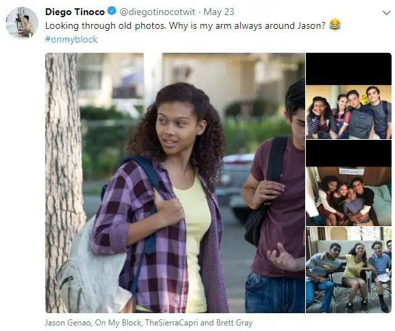The height and width of the screenshot is (331, 395).
Task: Open the Diego Tinoco display name
Action: pos(75,12)
